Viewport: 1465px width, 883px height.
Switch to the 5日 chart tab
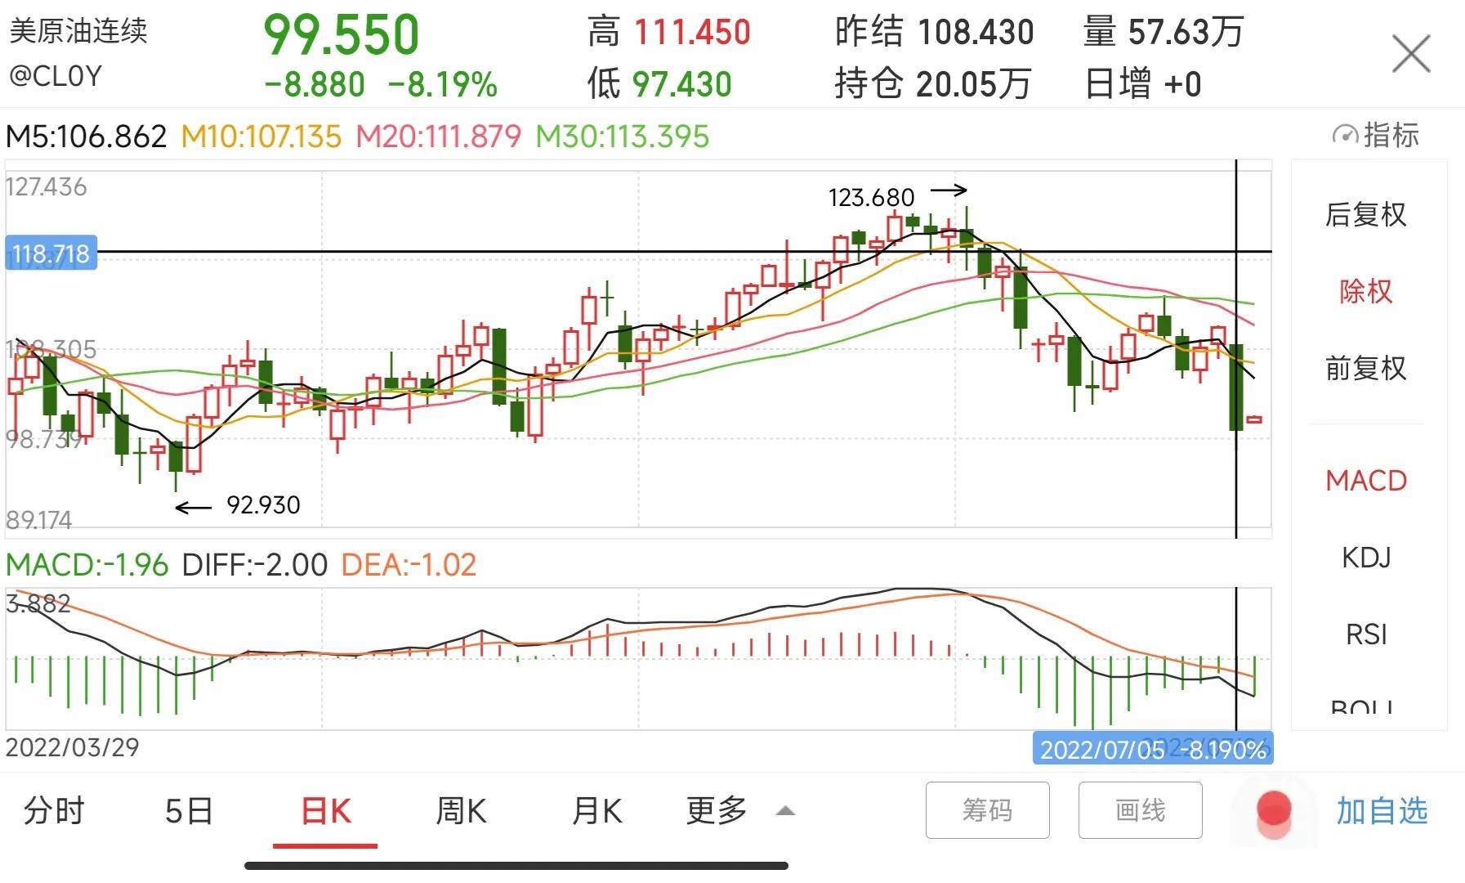coord(189,811)
